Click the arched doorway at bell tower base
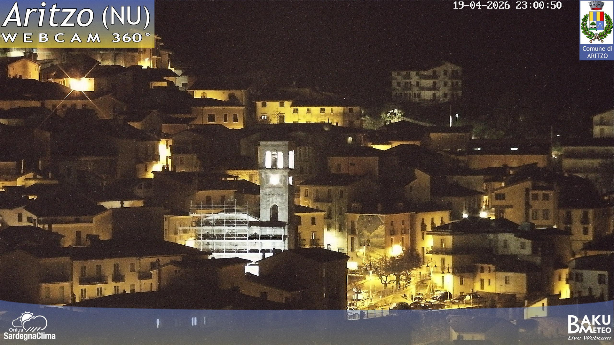 pos(274,212)
